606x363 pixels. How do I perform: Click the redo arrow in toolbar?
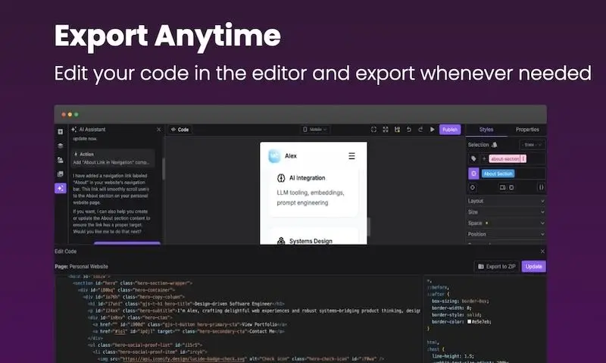pos(420,130)
